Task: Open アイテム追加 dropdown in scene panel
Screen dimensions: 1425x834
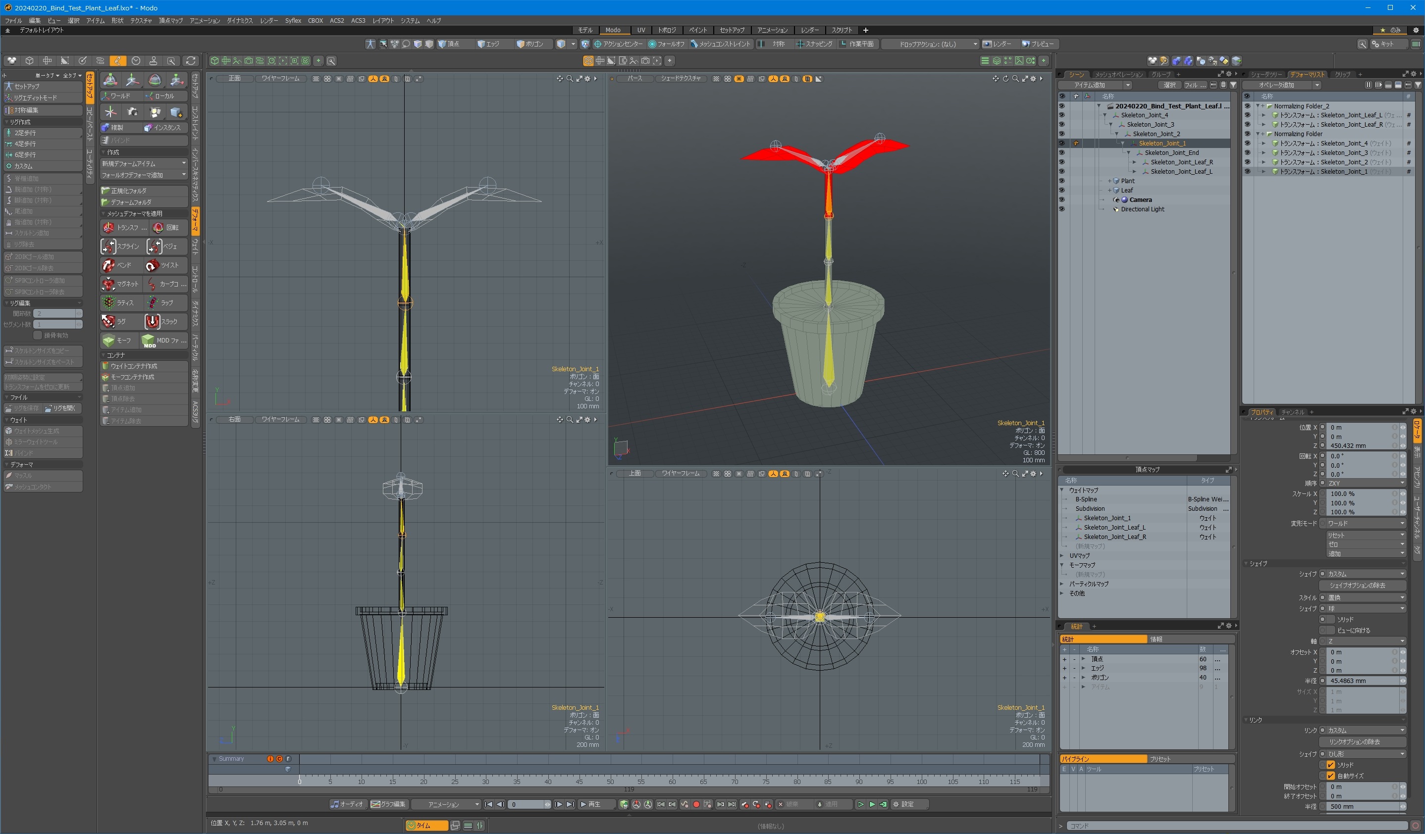Action: (x=1096, y=85)
